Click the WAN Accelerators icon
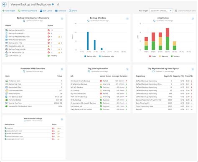The width and height of the screenshot is (198, 162). point(6,40)
